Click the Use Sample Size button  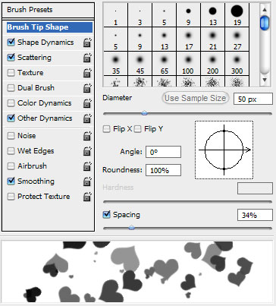coord(196,98)
